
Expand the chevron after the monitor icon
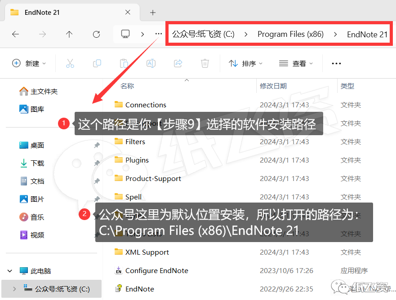coord(142,34)
